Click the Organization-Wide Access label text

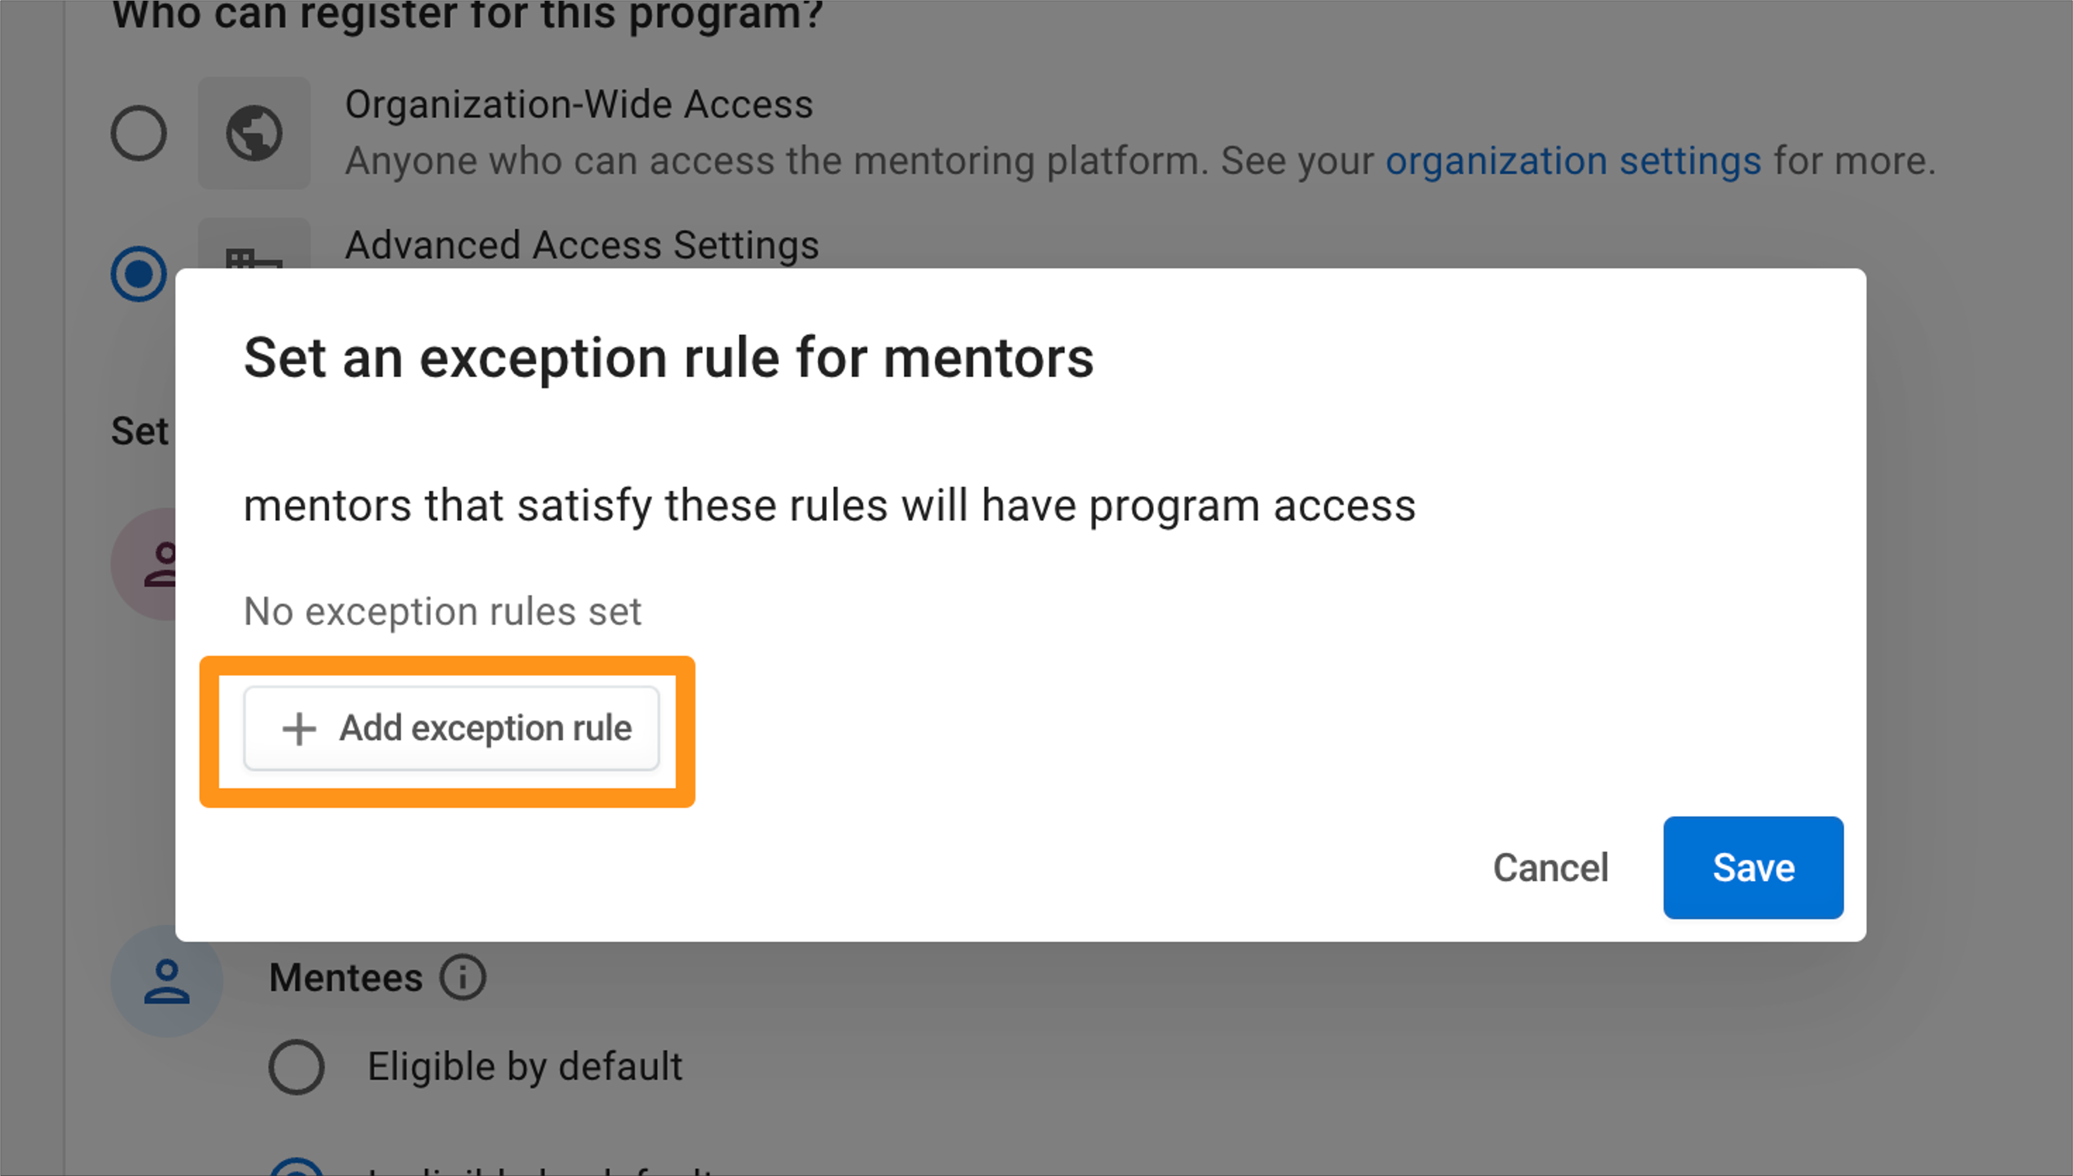pyautogui.click(x=578, y=104)
